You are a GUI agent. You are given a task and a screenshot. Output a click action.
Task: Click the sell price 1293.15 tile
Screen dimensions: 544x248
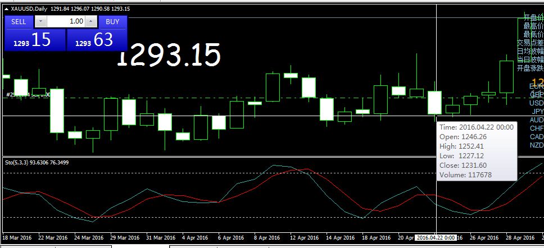point(35,40)
